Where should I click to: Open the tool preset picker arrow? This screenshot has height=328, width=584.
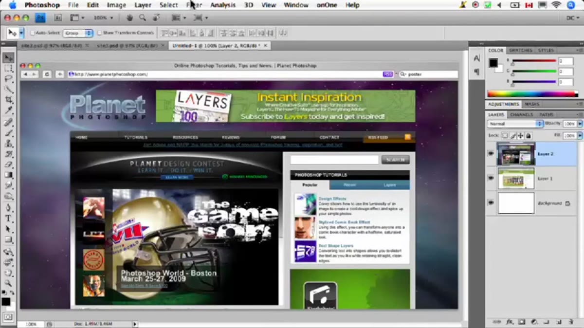tap(22, 33)
